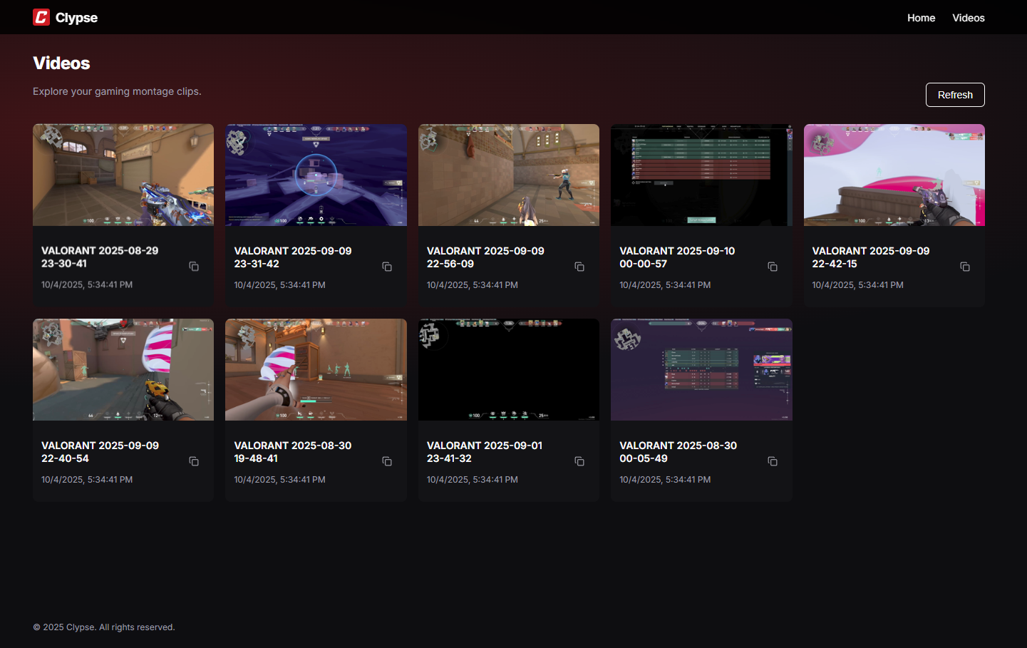Open thumbnail of VALORANT 2025-08-29 23-30-41
Screen dimensions: 1027x648
click(123, 175)
